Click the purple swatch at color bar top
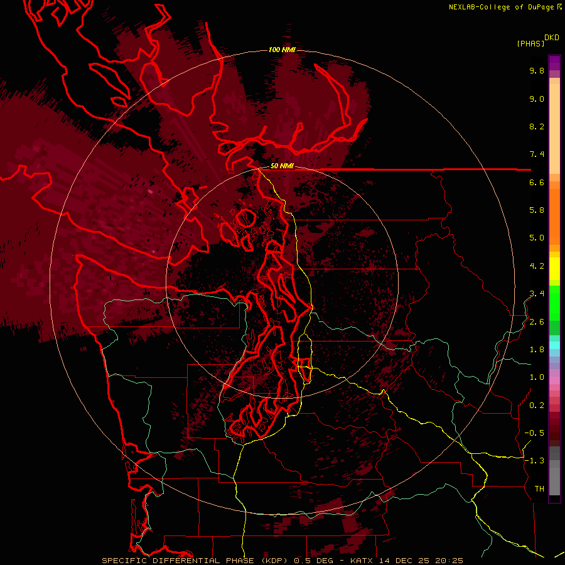The width and height of the screenshot is (565, 565). click(554, 63)
